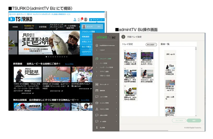Screen dimensions: 213x139
Task: Expand the 動画管理 sidebar section arrow
Action: 116,90
